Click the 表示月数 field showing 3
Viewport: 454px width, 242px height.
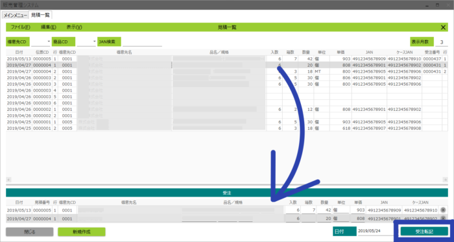pos(441,42)
